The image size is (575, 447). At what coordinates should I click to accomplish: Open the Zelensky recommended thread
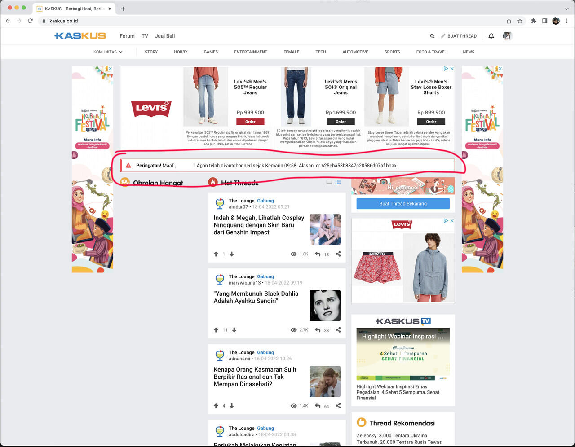point(399,439)
